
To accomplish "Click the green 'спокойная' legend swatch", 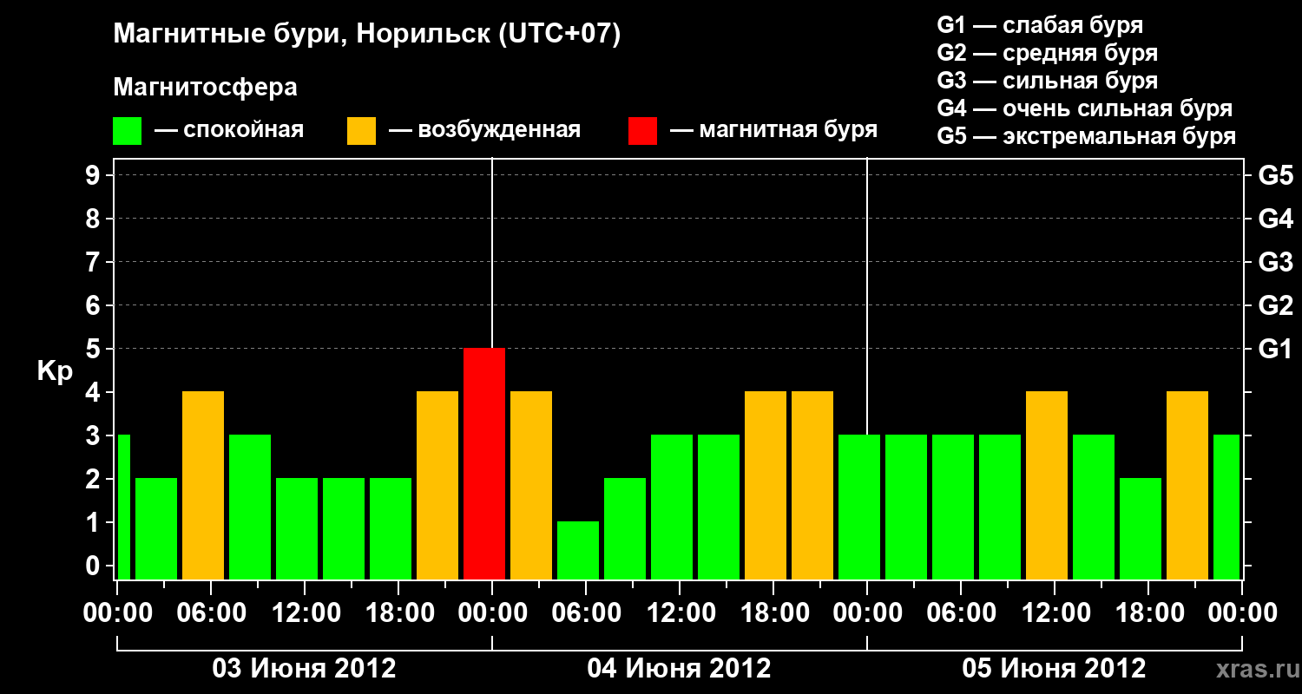I will (128, 130).
